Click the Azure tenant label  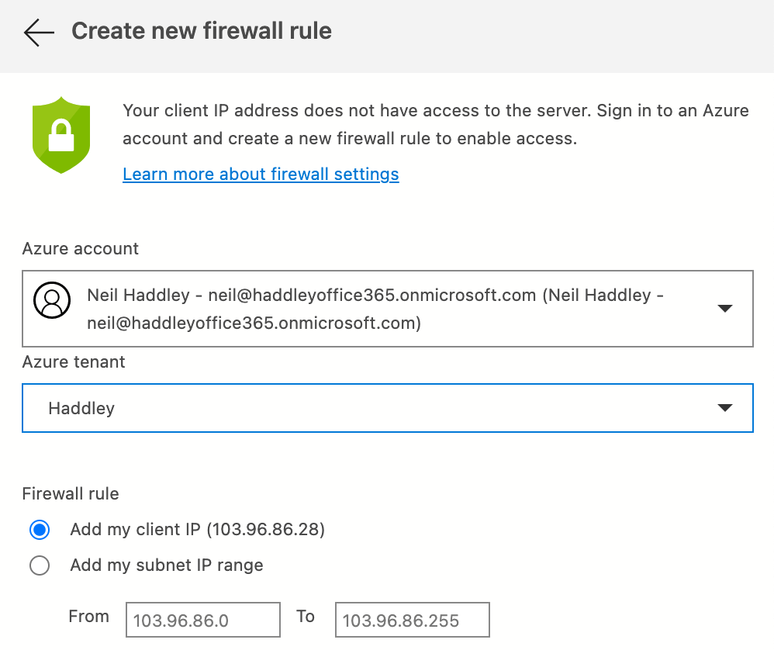tap(74, 361)
